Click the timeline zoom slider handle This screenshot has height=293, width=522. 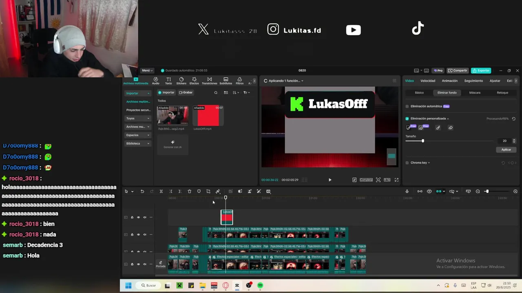[x=487, y=191]
